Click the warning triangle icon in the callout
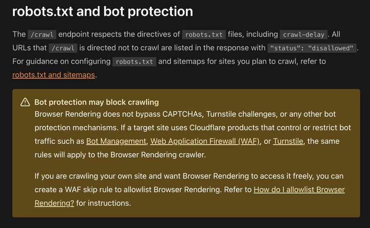The width and height of the screenshot is (370, 228). 25,102
